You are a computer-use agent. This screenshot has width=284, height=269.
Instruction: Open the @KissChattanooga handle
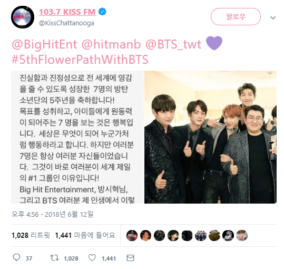(x=66, y=23)
